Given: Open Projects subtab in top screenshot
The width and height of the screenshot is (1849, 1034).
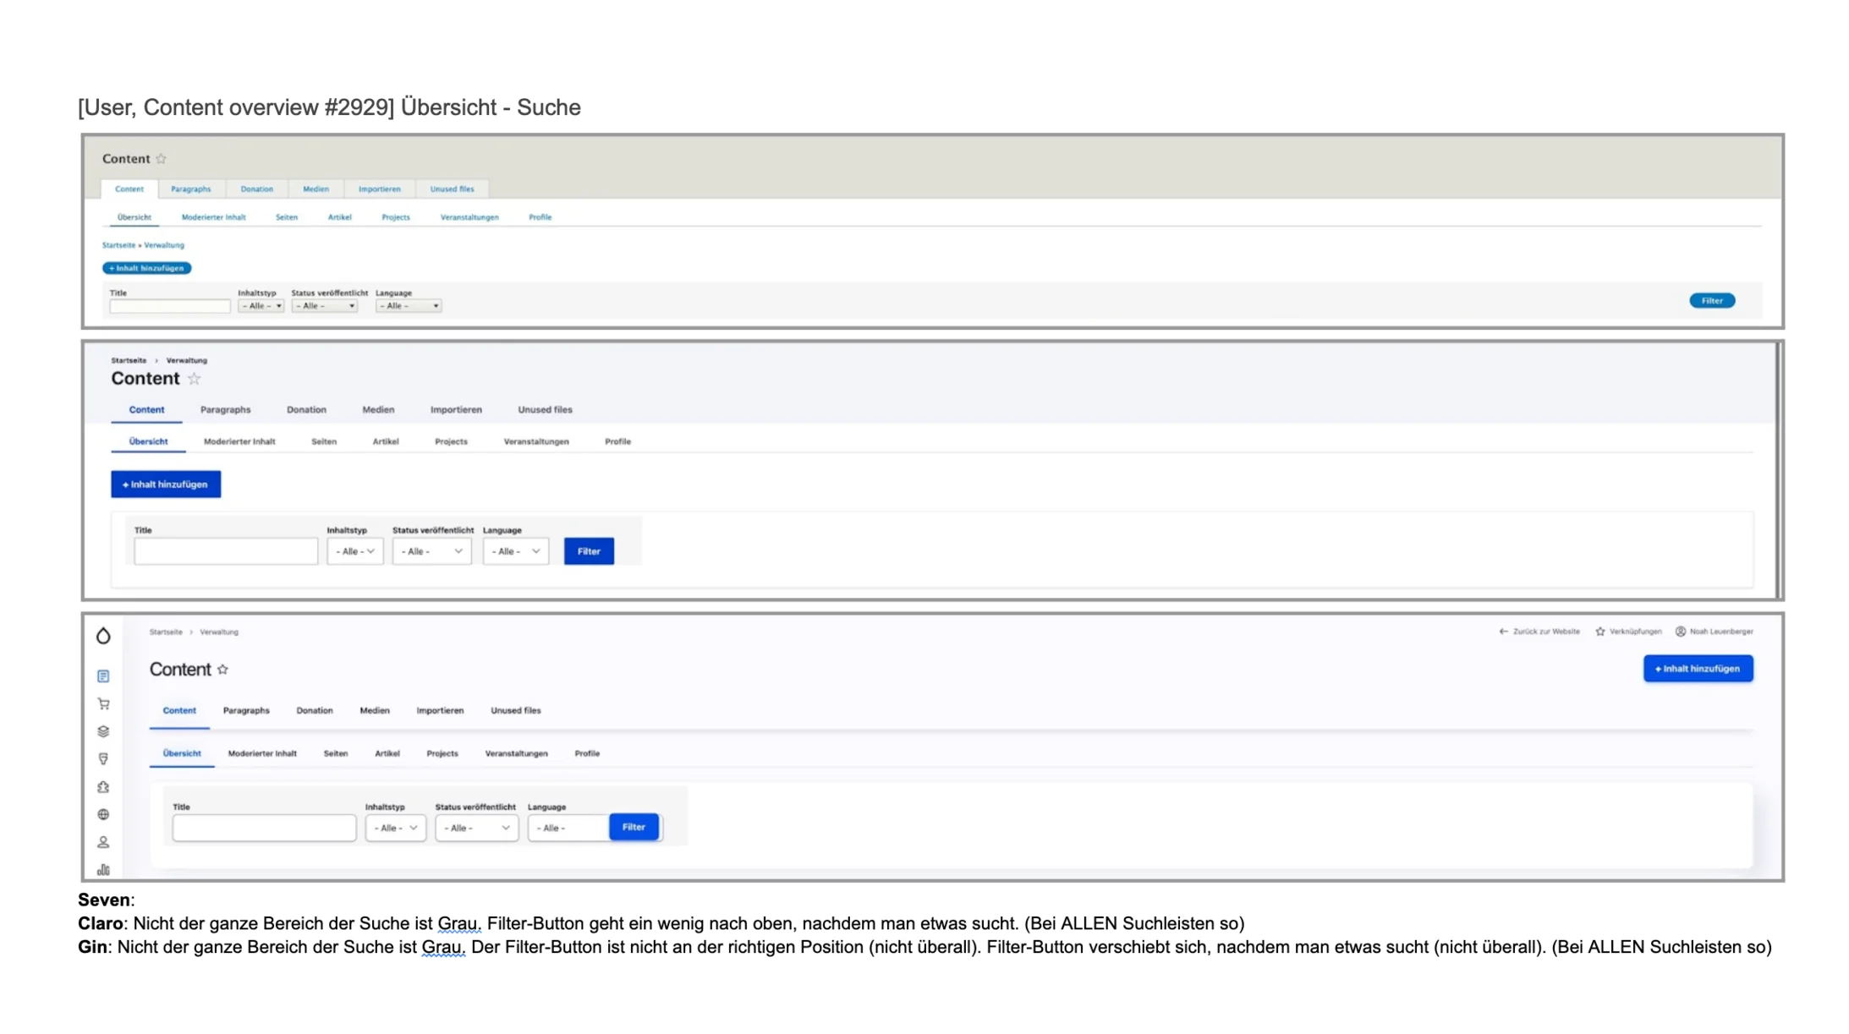Looking at the screenshot, I should point(396,217).
